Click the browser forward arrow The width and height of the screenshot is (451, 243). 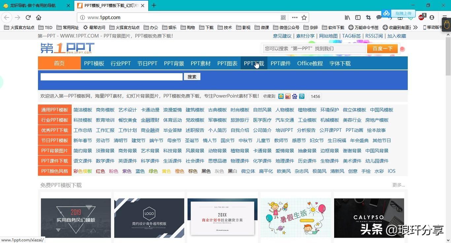click(17, 17)
